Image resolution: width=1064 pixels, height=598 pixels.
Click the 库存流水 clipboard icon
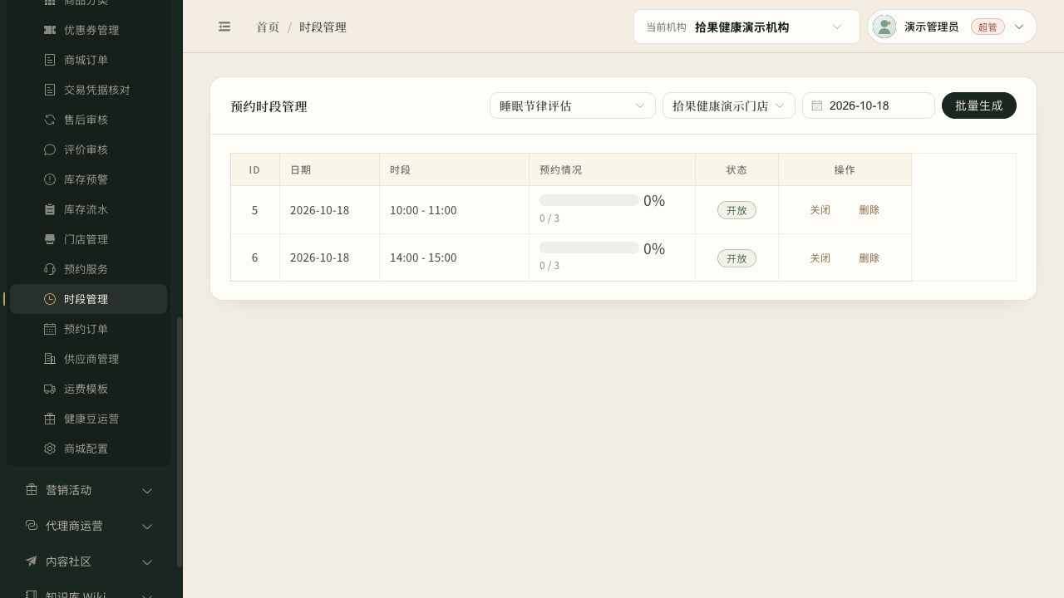(x=50, y=209)
